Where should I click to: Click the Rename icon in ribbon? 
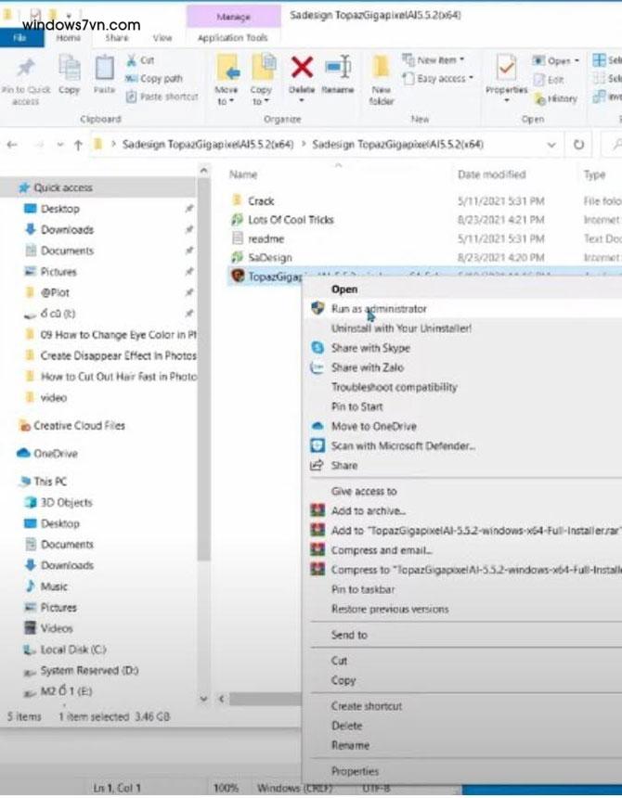[339, 69]
